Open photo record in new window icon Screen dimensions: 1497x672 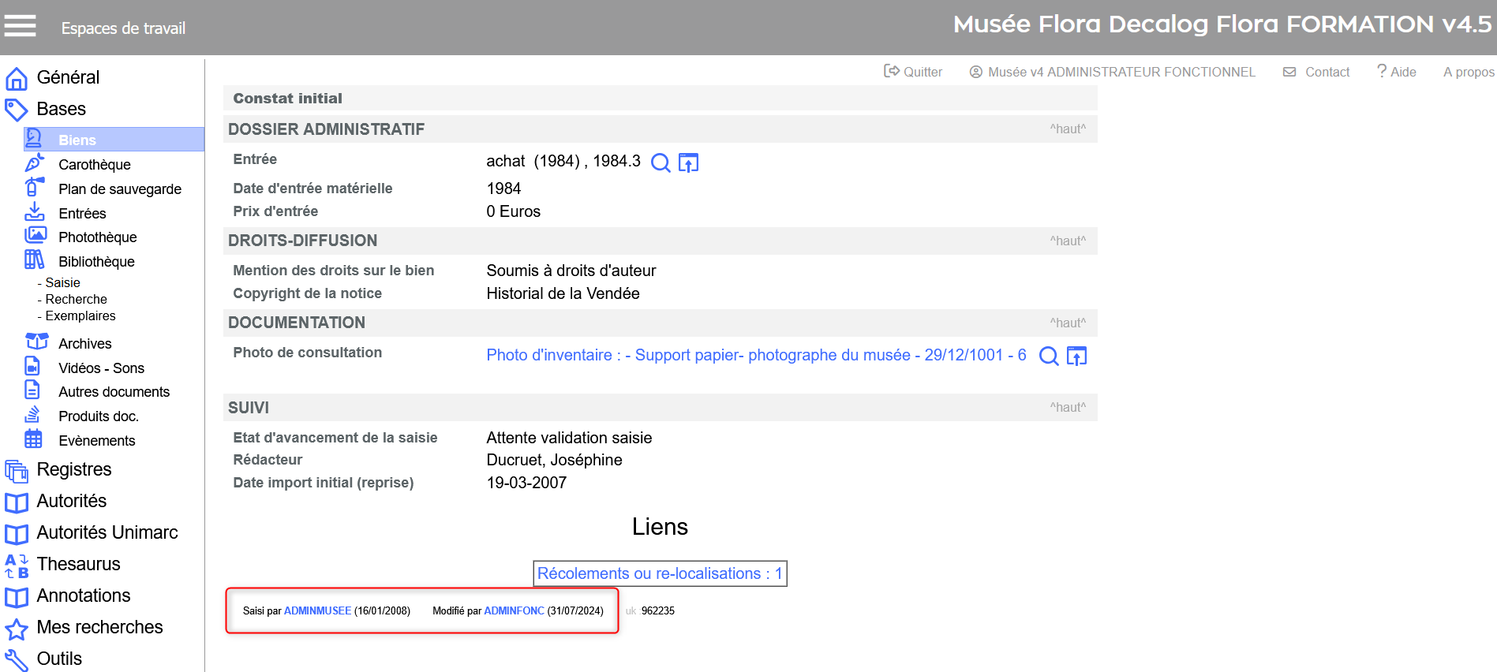click(x=1076, y=357)
